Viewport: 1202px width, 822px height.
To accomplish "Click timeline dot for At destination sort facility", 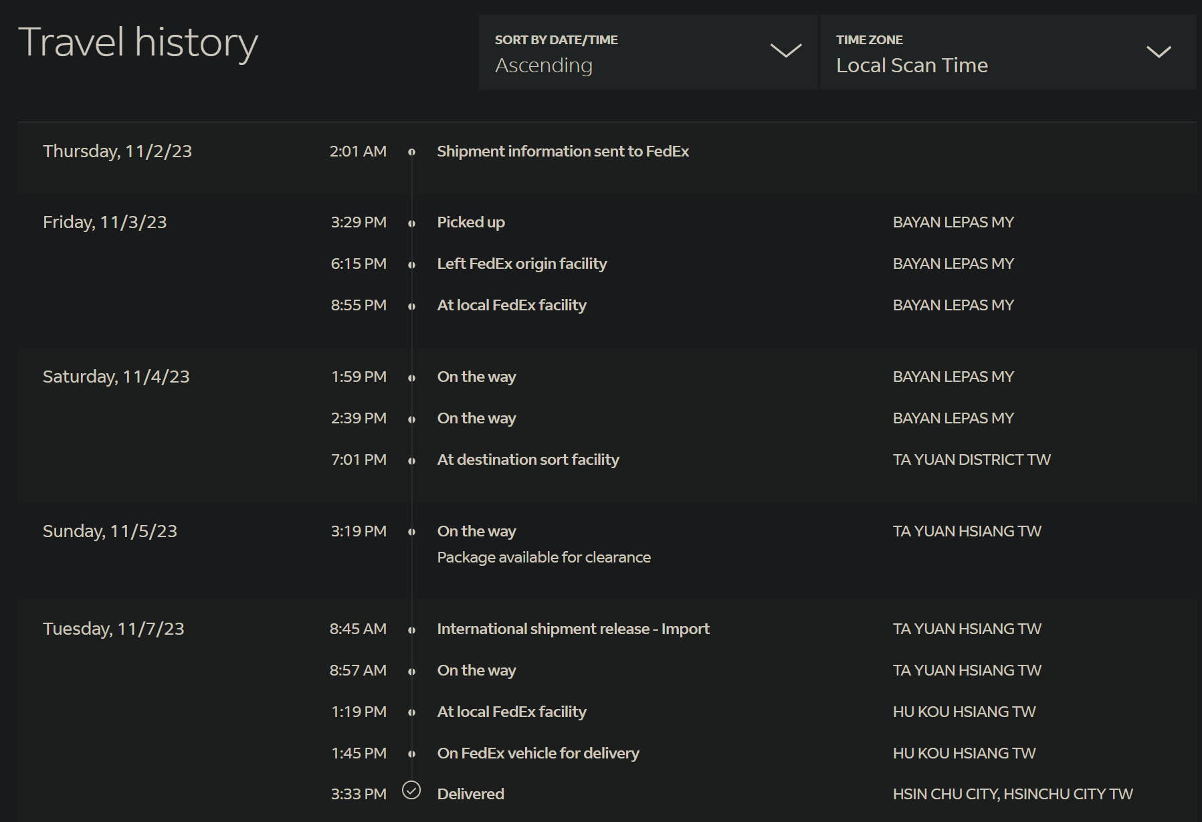I will pyautogui.click(x=411, y=461).
